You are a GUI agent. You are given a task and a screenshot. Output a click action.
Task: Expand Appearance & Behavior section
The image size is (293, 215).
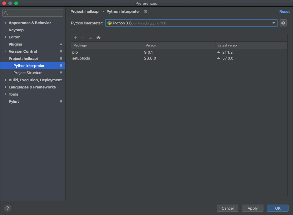click(5, 23)
